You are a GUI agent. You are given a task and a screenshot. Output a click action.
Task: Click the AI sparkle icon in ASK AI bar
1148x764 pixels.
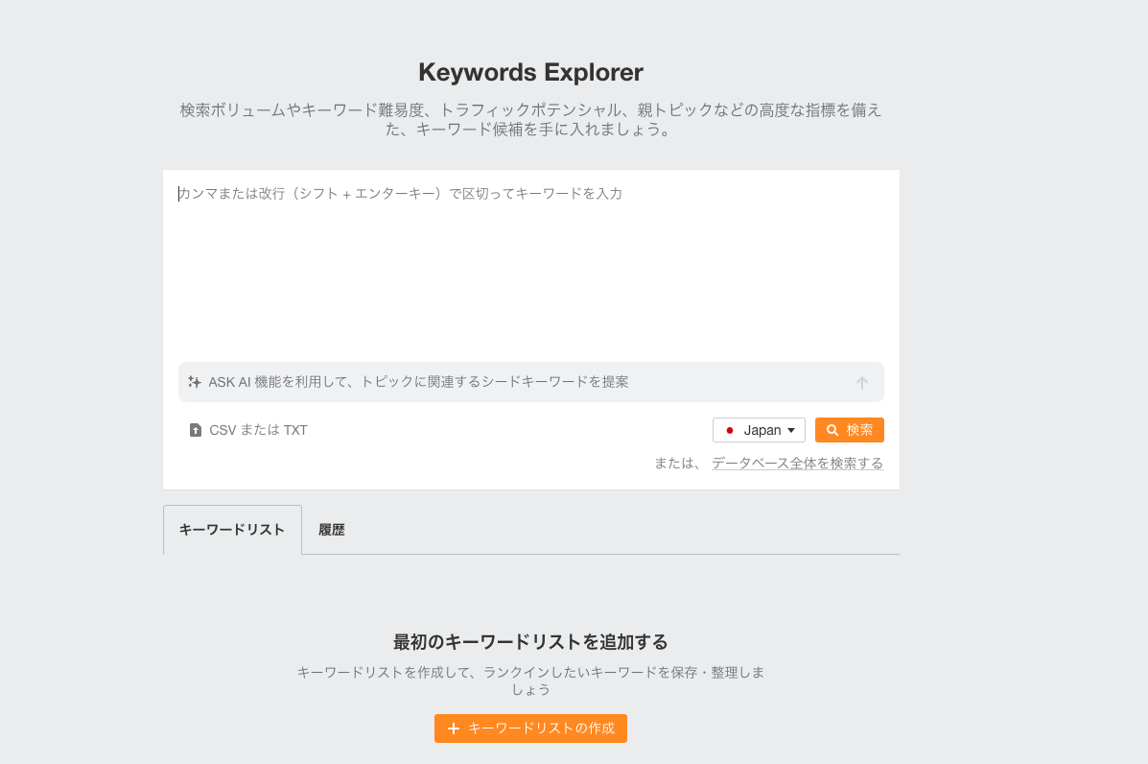coord(195,382)
